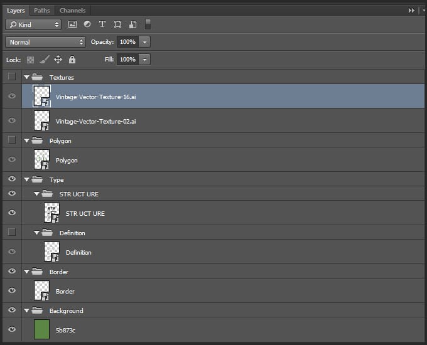Show the Polygon group visibility box
Viewport: 427px width, 345px height.
pyautogui.click(x=12, y=140)
